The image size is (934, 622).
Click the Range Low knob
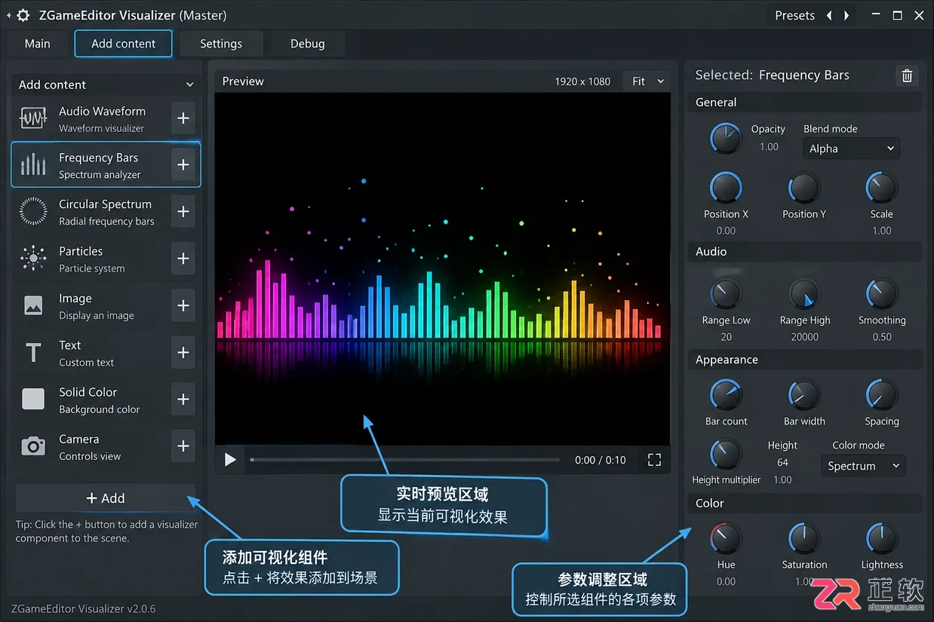click(x=726, y=294)
